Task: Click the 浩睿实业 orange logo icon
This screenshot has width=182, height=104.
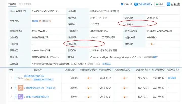Action: coord(20,88)
